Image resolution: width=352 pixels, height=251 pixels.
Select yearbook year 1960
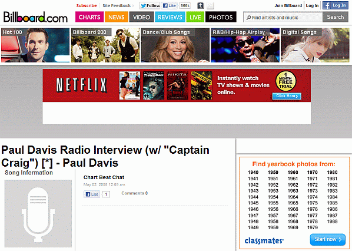[293, 173]
